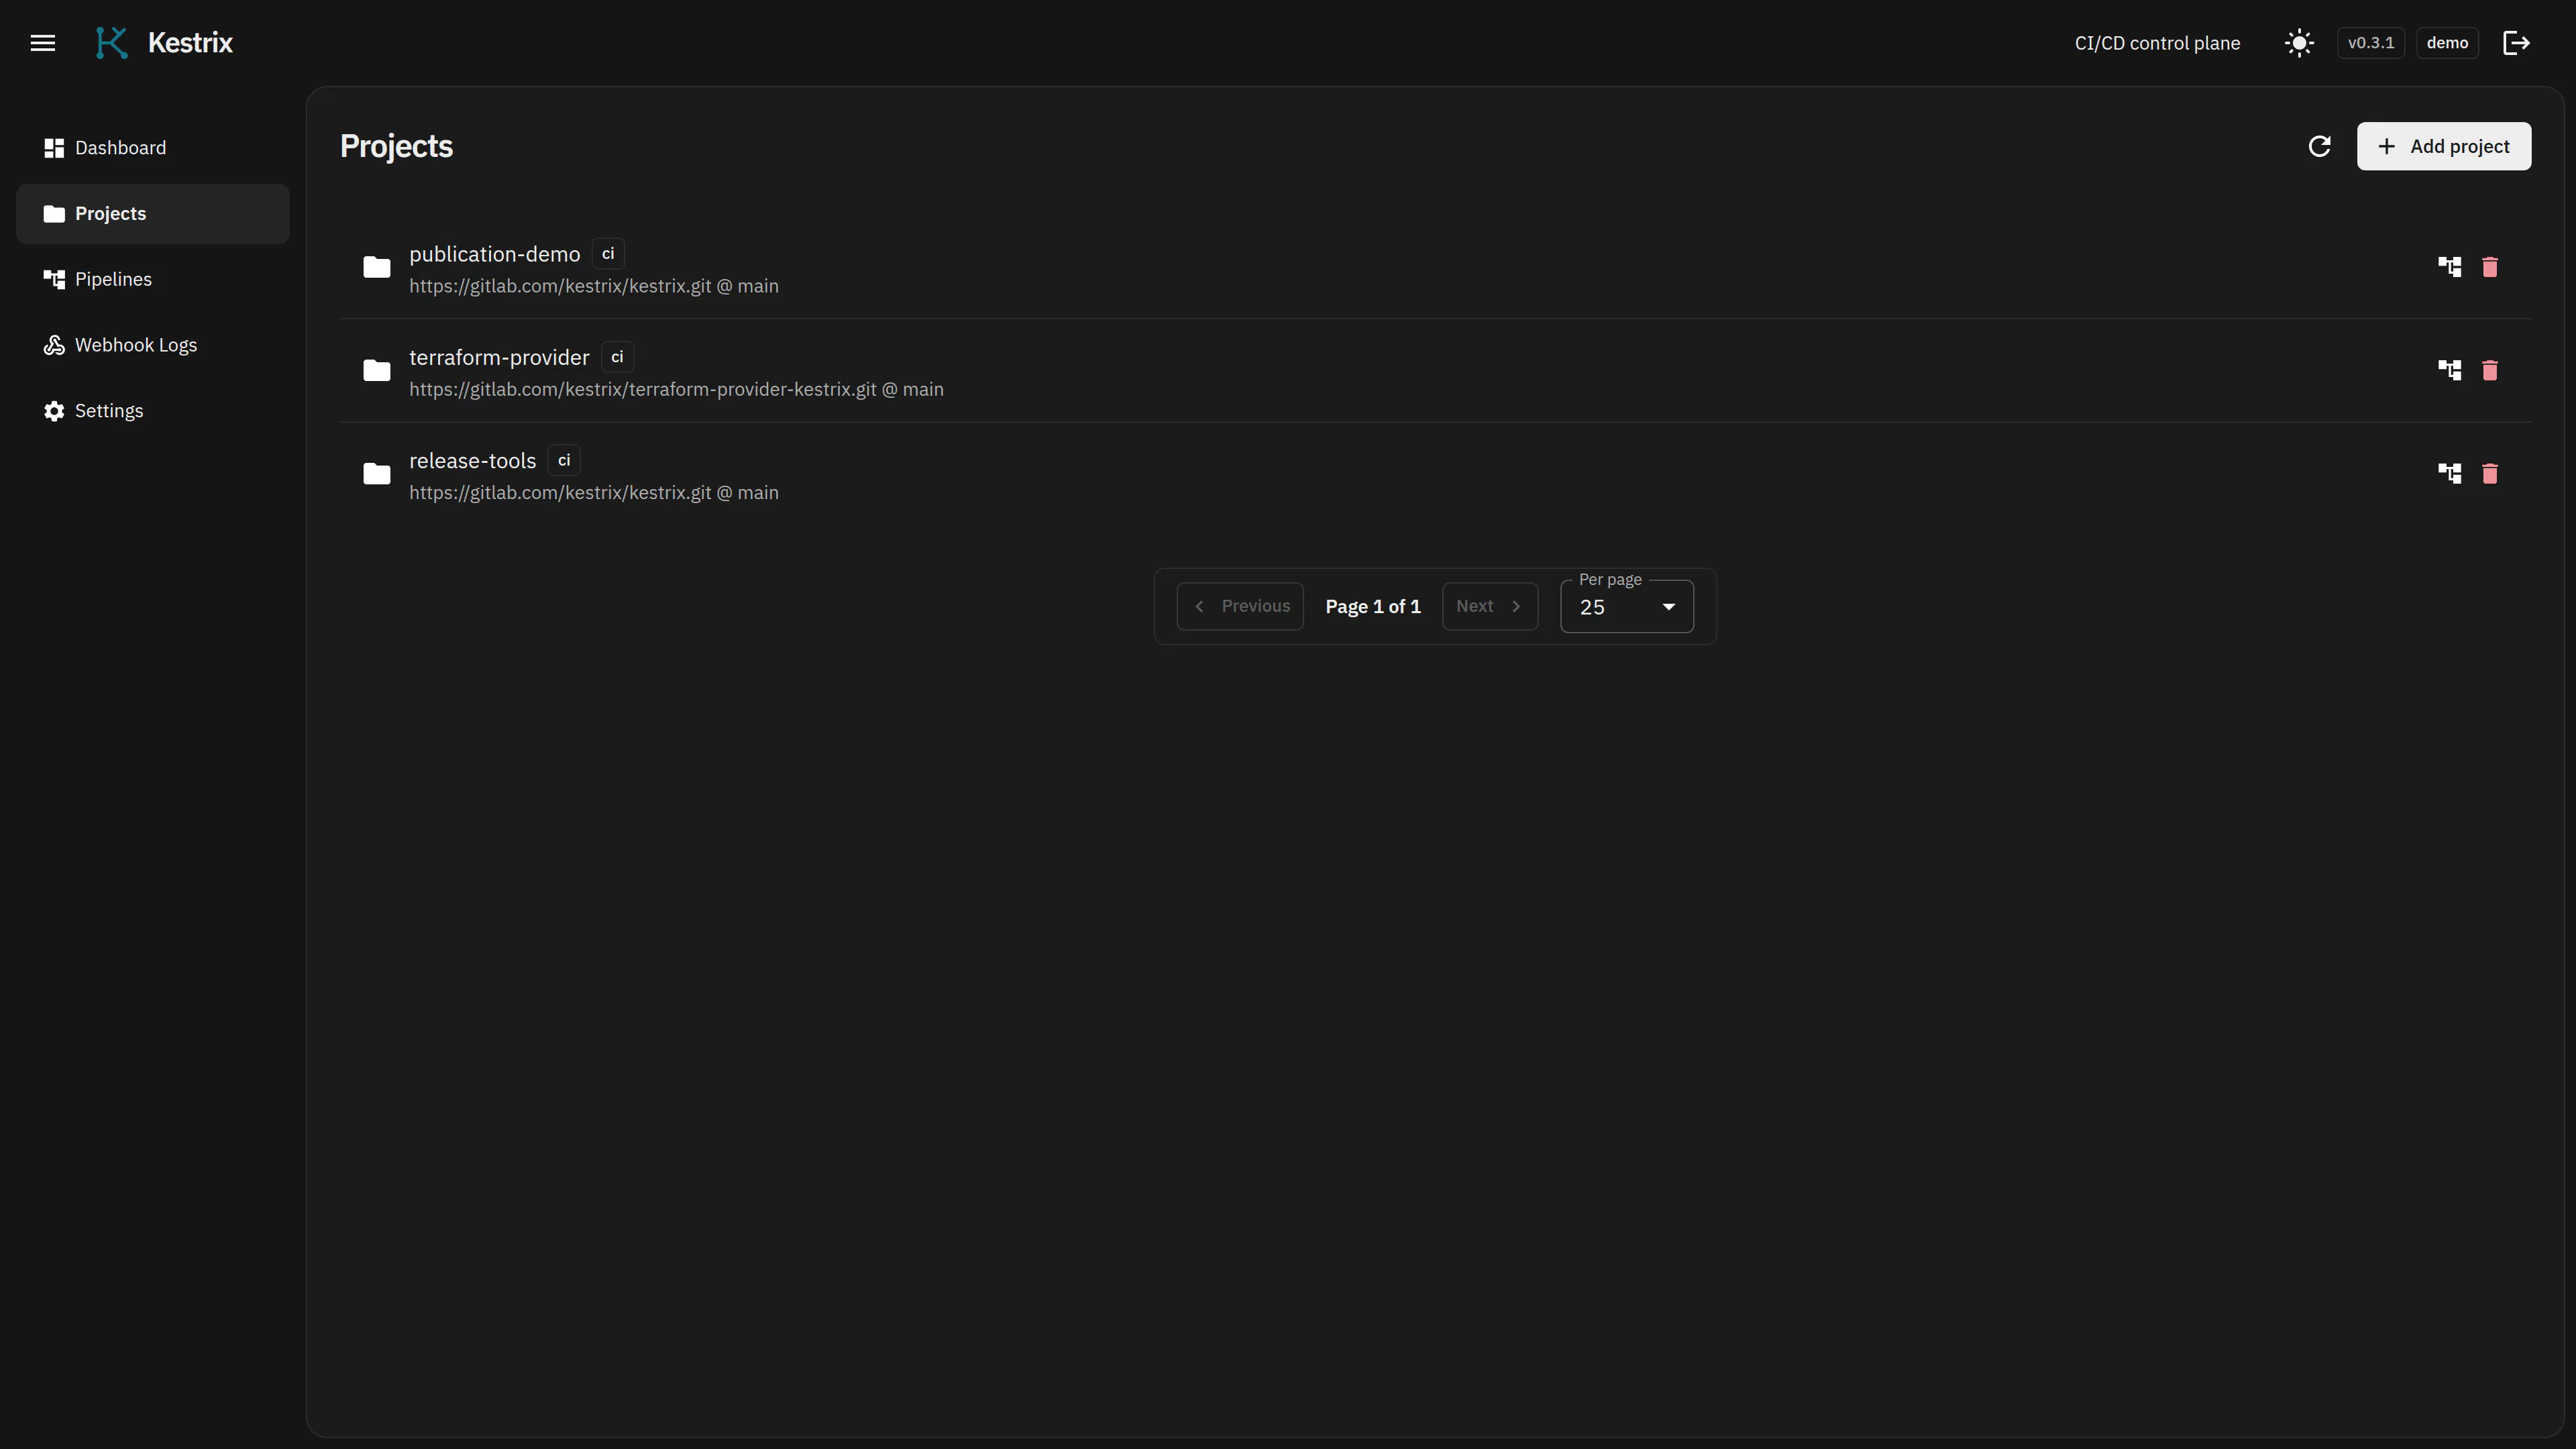
Task: Click the Add project button
Action: [x=2444, y=147]
